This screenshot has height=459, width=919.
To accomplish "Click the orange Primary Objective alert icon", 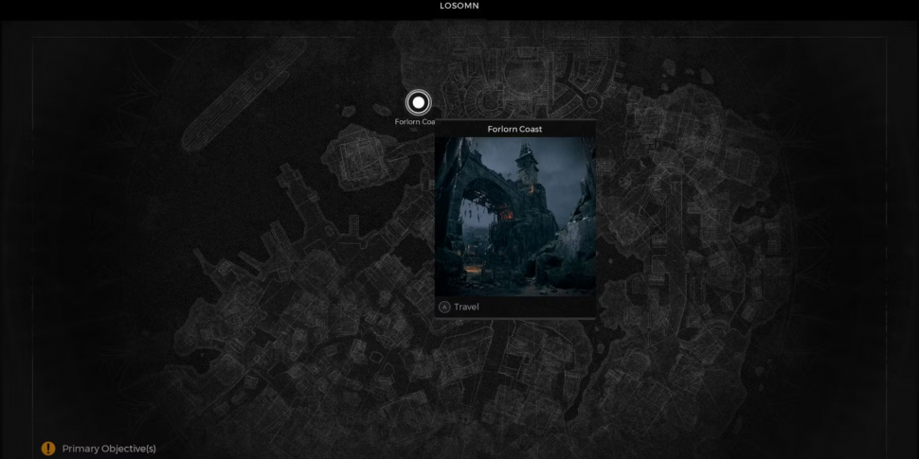I will click(48, 449).
